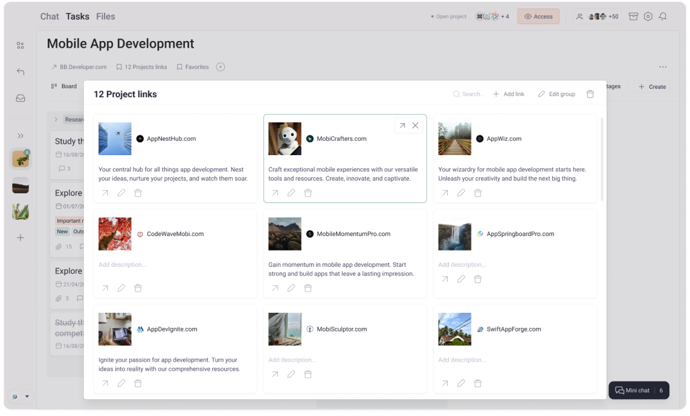Click the notification bell icon
The image size is (690, 416).
click(663, 17)
